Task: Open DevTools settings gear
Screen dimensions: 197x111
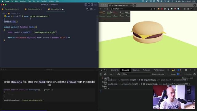Action: pos(186,70)
